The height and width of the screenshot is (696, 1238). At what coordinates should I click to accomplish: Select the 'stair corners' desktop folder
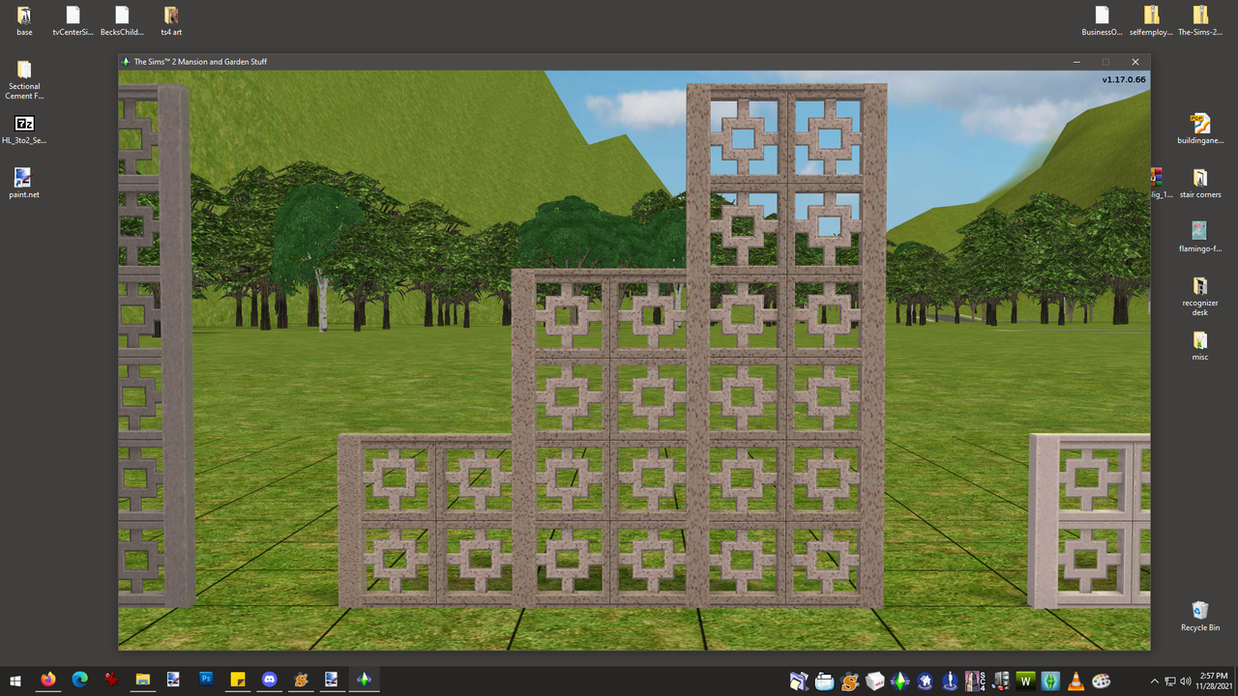click(x=1200, y=184)
